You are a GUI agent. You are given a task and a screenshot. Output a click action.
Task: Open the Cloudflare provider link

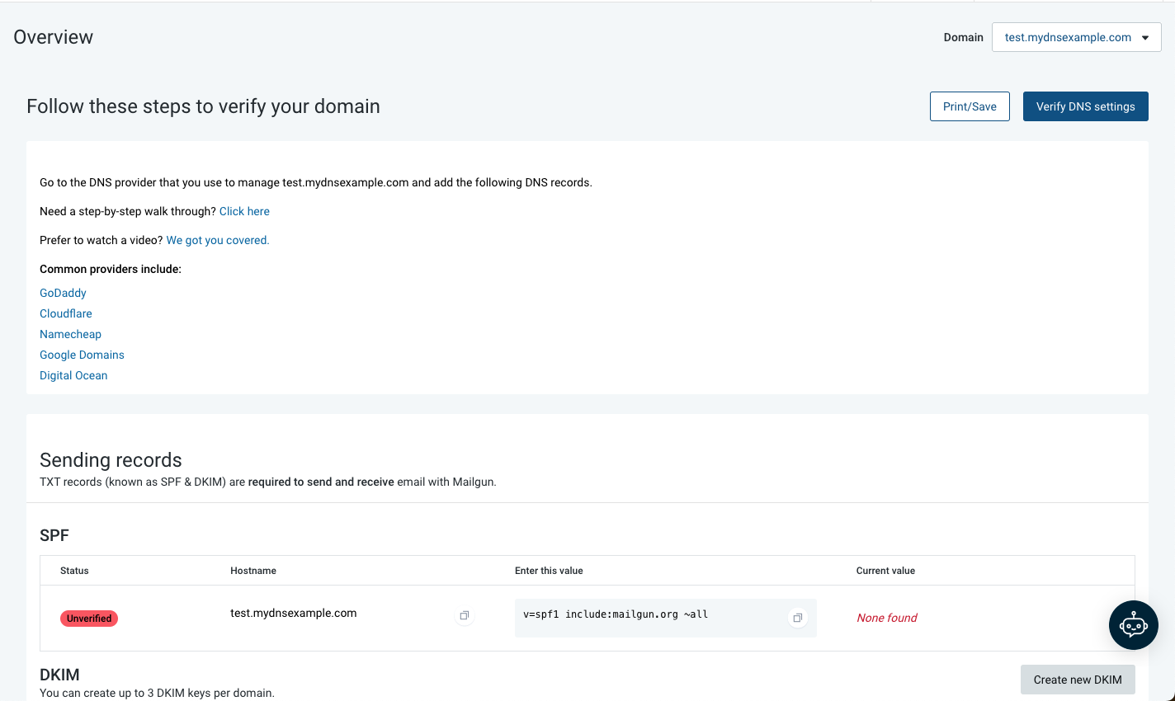coord(65,313)
